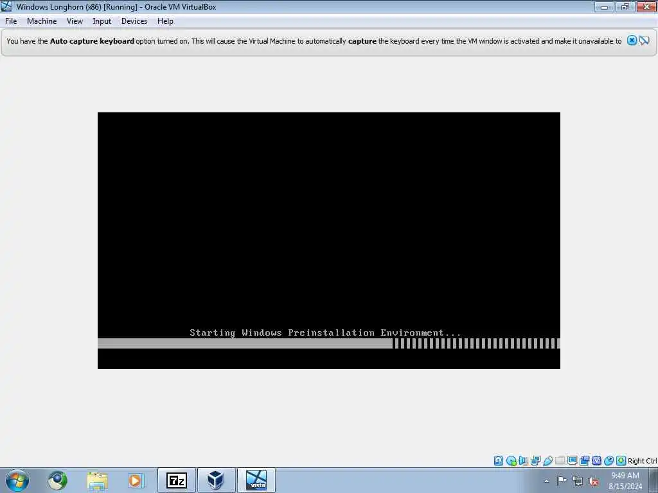Launch the Chrome-like browser from taskbar
Screen dimensions: 658x493
pos(57,480)
